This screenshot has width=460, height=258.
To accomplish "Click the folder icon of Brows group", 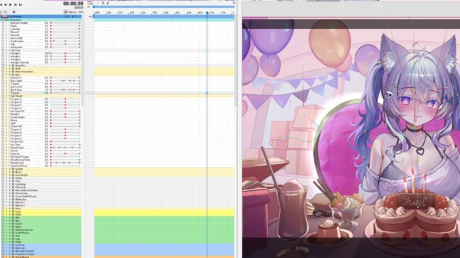I will [x=12, y=172].
